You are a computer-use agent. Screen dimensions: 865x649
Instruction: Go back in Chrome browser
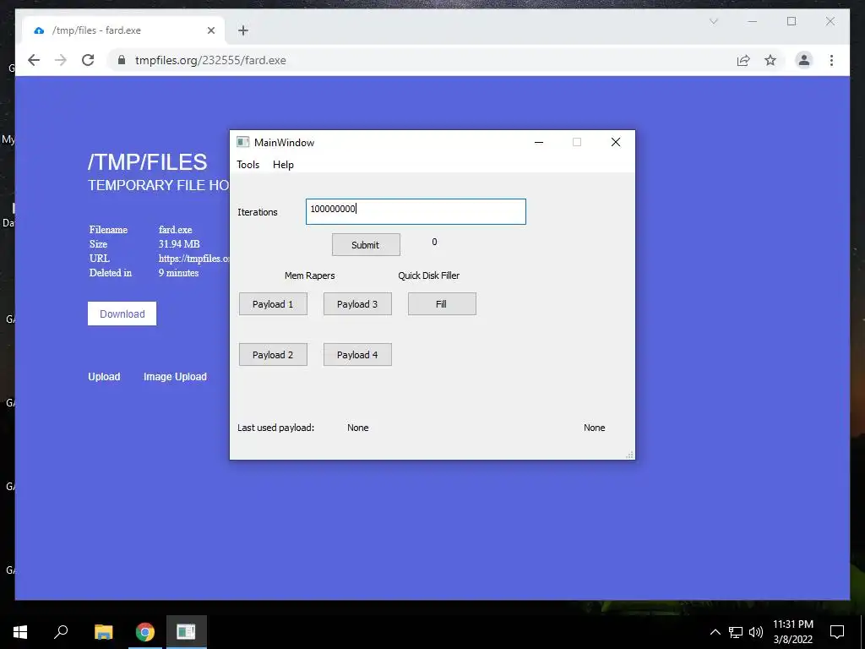coord(34,60)
